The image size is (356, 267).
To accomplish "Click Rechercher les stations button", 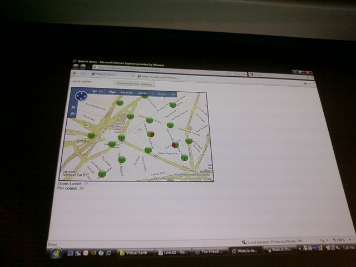I will [x=135, y=84].
